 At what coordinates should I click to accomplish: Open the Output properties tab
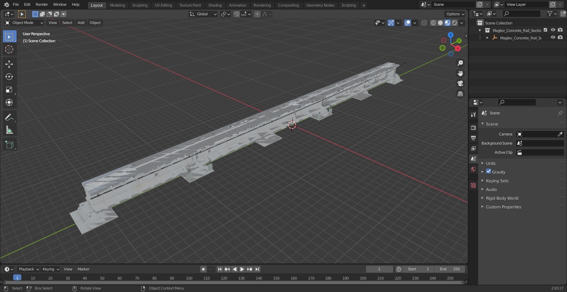pos(473,138)
